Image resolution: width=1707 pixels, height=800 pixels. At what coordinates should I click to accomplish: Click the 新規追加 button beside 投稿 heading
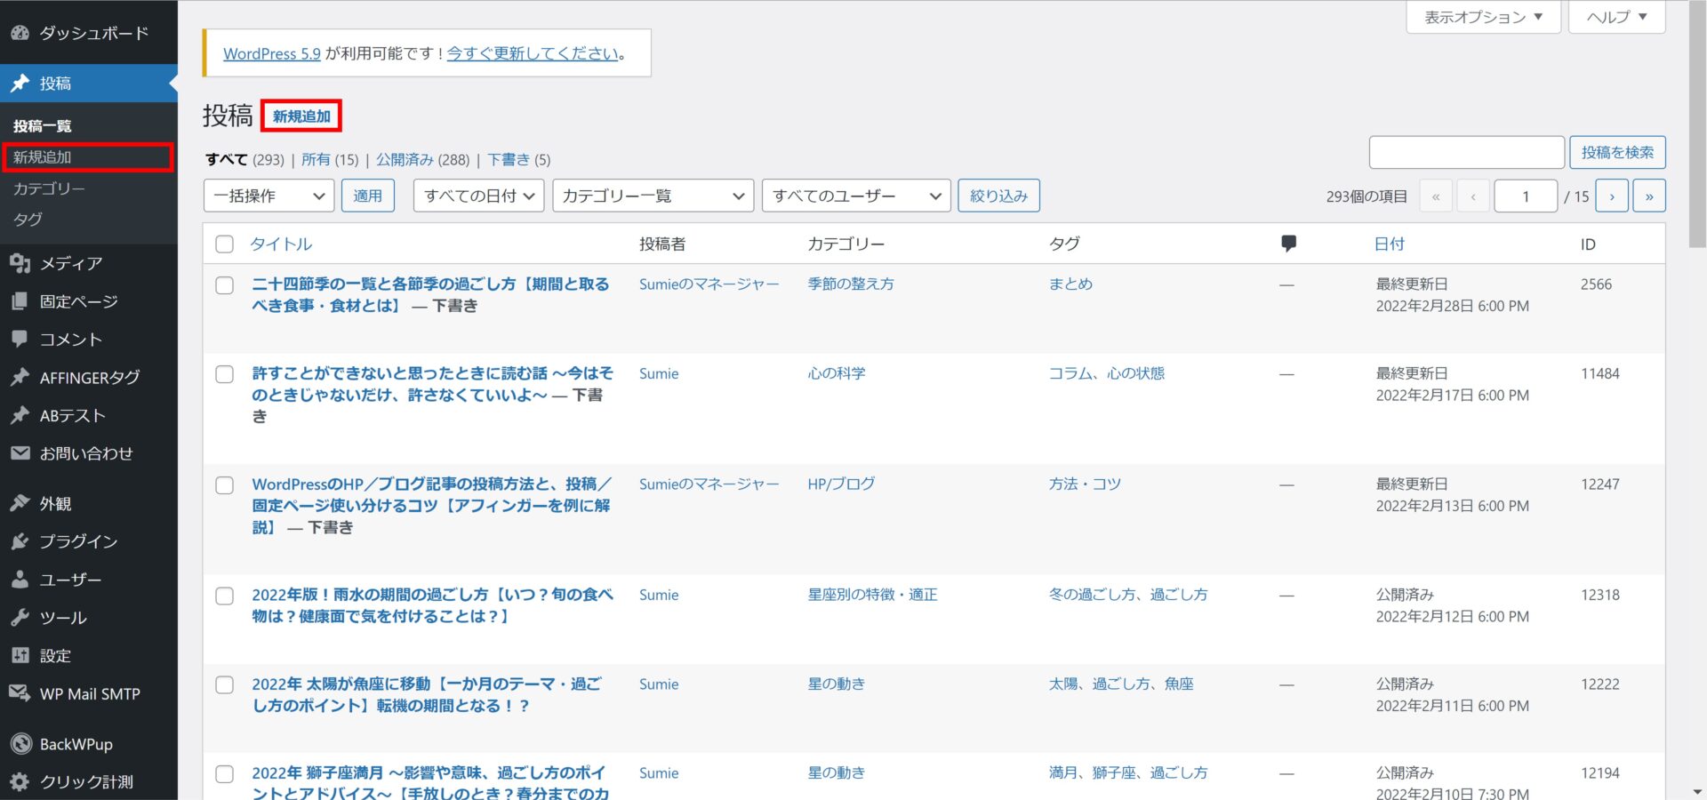(301, 116)
